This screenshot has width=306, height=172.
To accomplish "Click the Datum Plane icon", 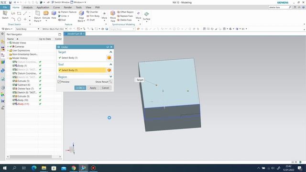I will point(37,13).
